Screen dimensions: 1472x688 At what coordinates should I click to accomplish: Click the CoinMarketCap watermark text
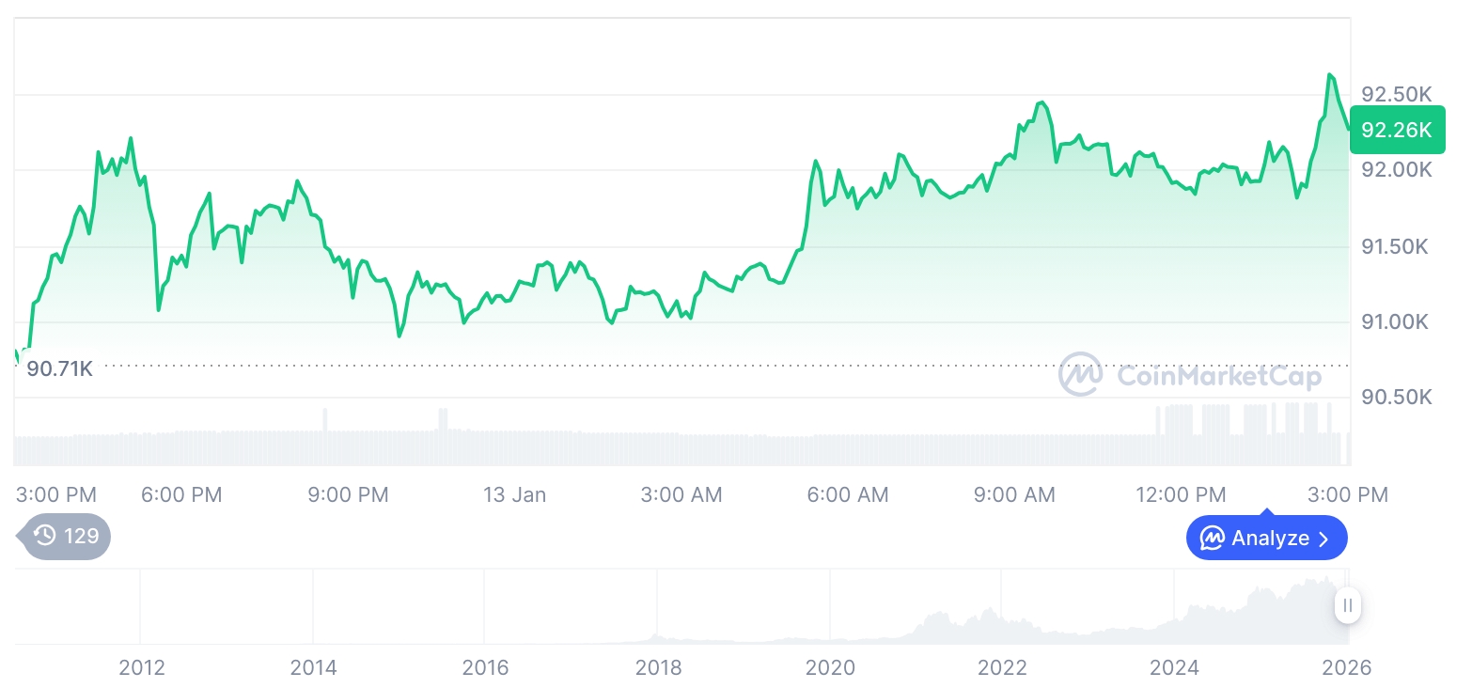1219,376
